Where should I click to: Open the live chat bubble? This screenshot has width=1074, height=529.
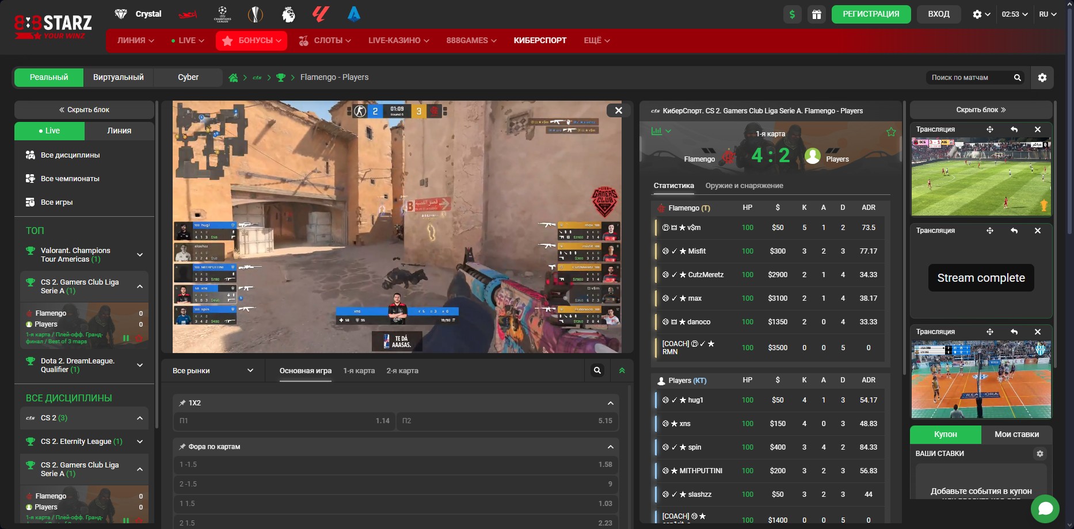(x=1045, y=508)
